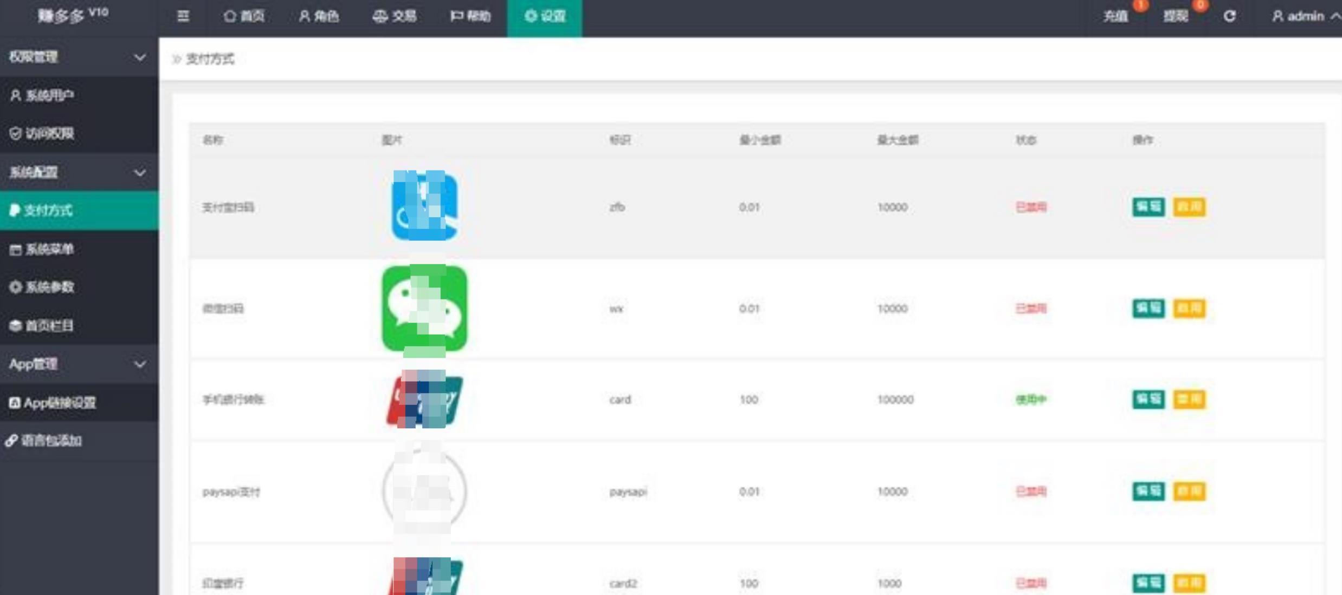Click the yellow button in wx row
This screenshot has width=1342, height=595.
pyautogui.click(x=1189, y=308)
